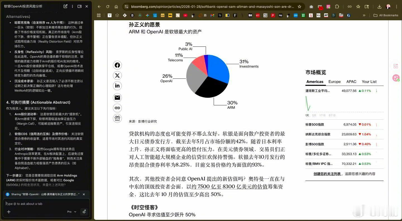Share the article via email
This screenshot has width=402, height=221.
pos(117,97)
